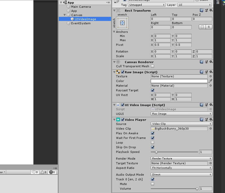Collapse the Canvas Renderer component
This screenshot has width=225, height=193.
pyautogui.click(x=114, y=62)
